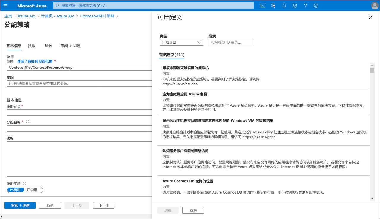Switch to the 审阅 + 创建 tab
The image size is (380, 219).
[70, 46]
